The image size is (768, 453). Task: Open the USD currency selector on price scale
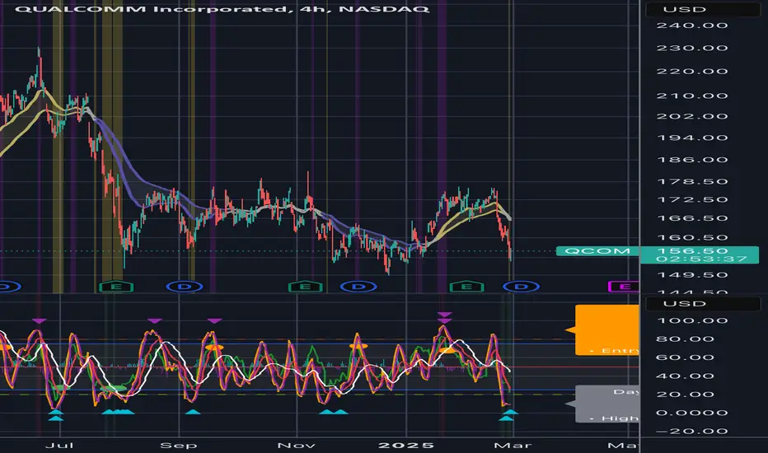(703, 9)
